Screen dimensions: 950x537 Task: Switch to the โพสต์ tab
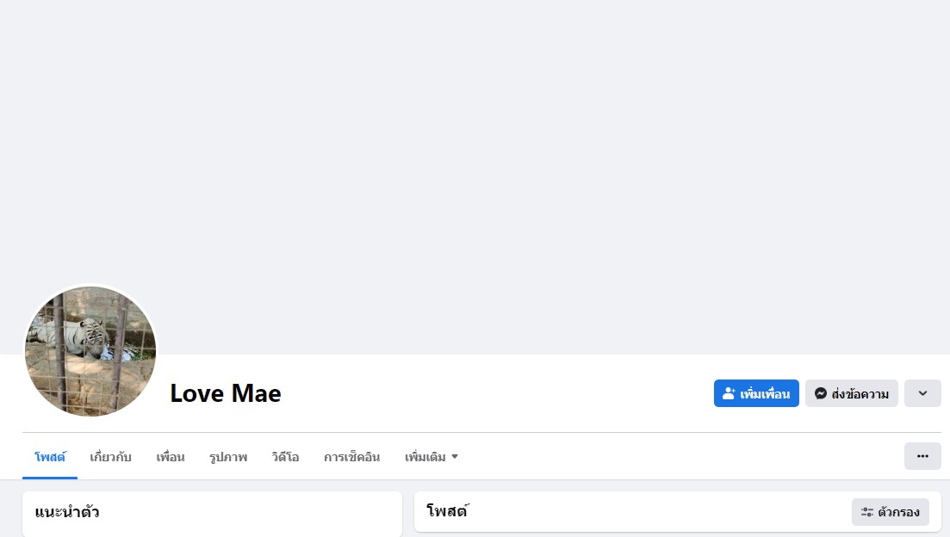tap(50, 457)
